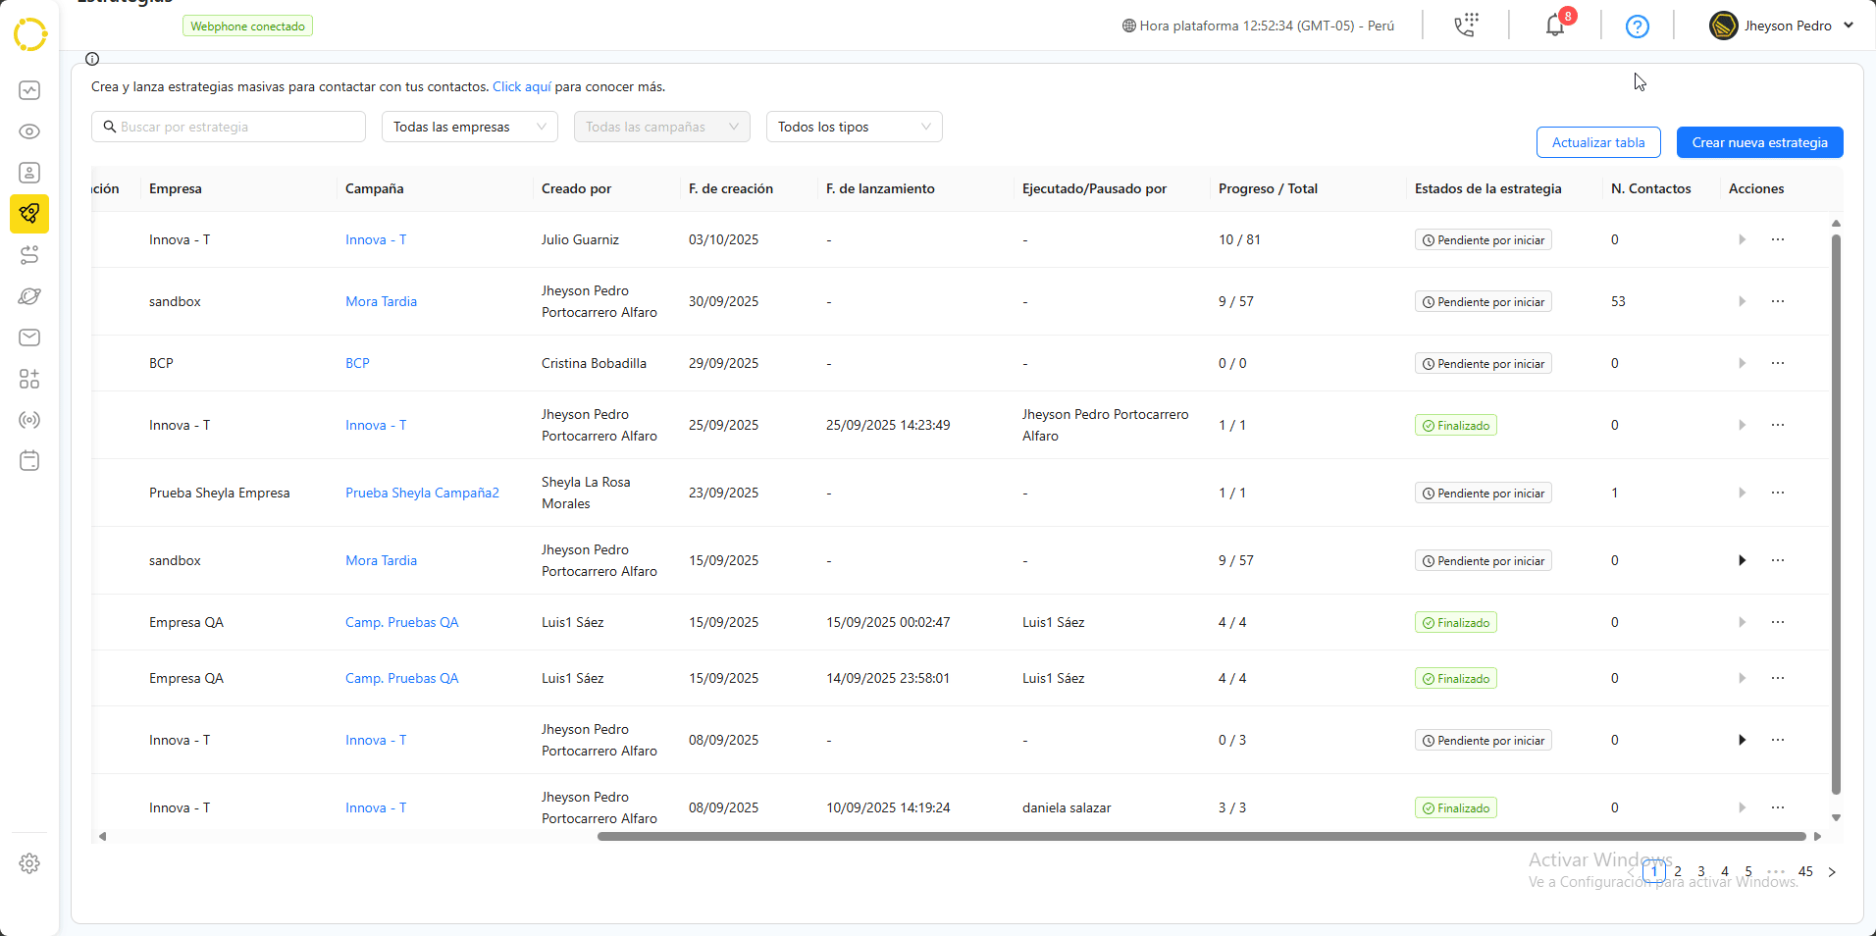The width and height of the screenshot is (1876, 936).
Task: Expand the Todas las empresas dropdown
Action: point(469,127)
